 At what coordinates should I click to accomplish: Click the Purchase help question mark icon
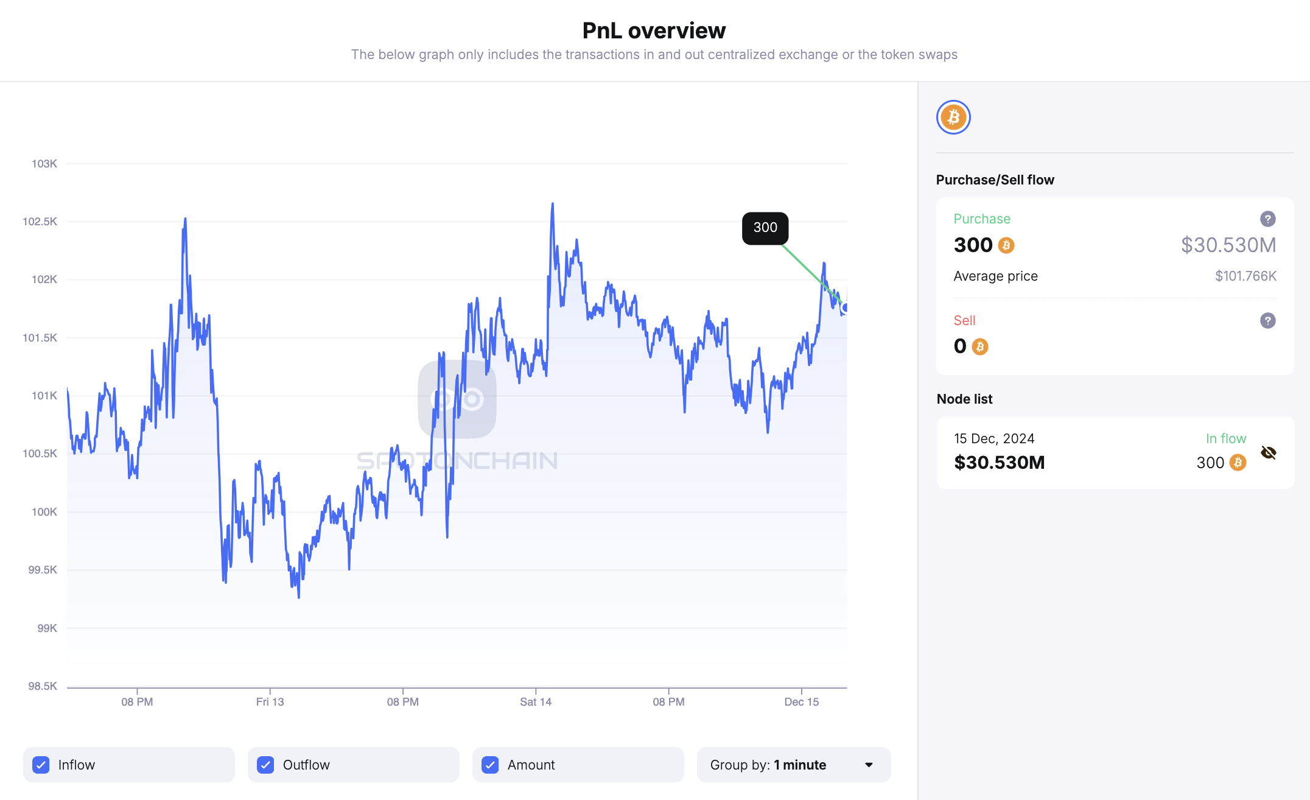(1267, 219)
